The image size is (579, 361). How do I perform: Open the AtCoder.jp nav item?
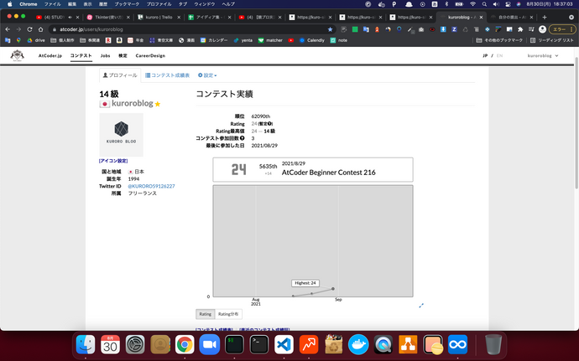(x=50, y=55)
